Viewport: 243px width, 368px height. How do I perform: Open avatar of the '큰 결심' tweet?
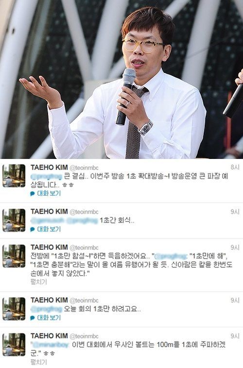click(x=14, y=176)
